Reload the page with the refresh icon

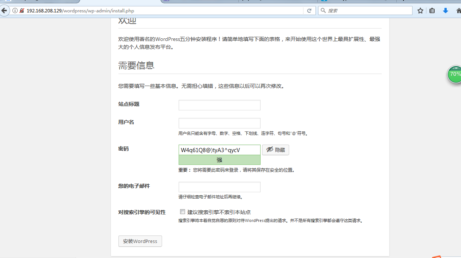[x=309, y=11]
